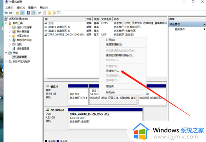Click the Computer Management title bar icon

click(x=7, y=2)
